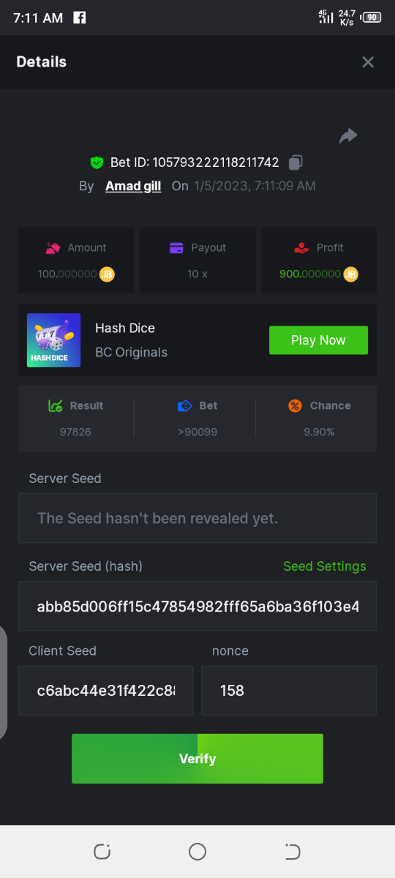Tap the share arrow icon
Viewport: 395px width, 878px height.
tap(348, 135)
